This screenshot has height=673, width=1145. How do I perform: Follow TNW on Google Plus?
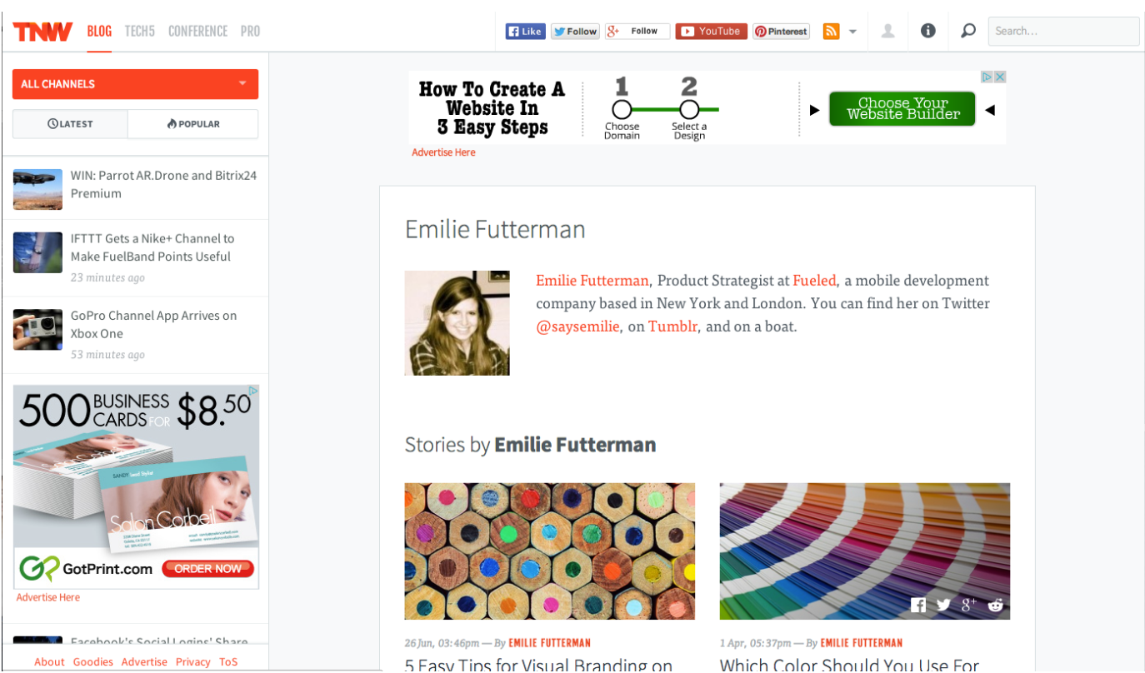pyautogui.click(x=637, y=32)
